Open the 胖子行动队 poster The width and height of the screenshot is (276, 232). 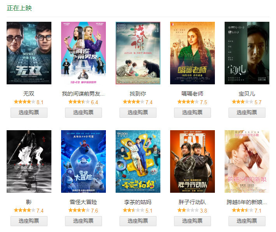click(192, 161)
